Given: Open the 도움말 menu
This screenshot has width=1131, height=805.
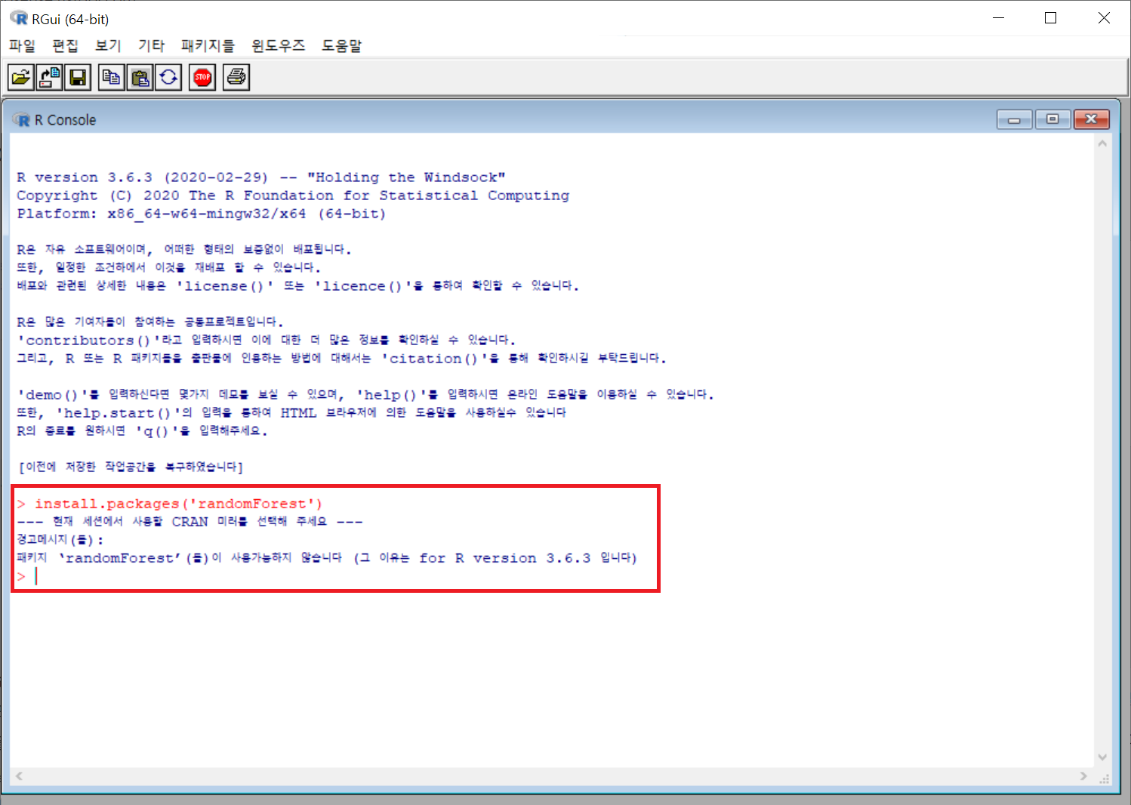Looking at the screenshot, I should (341, 45).
